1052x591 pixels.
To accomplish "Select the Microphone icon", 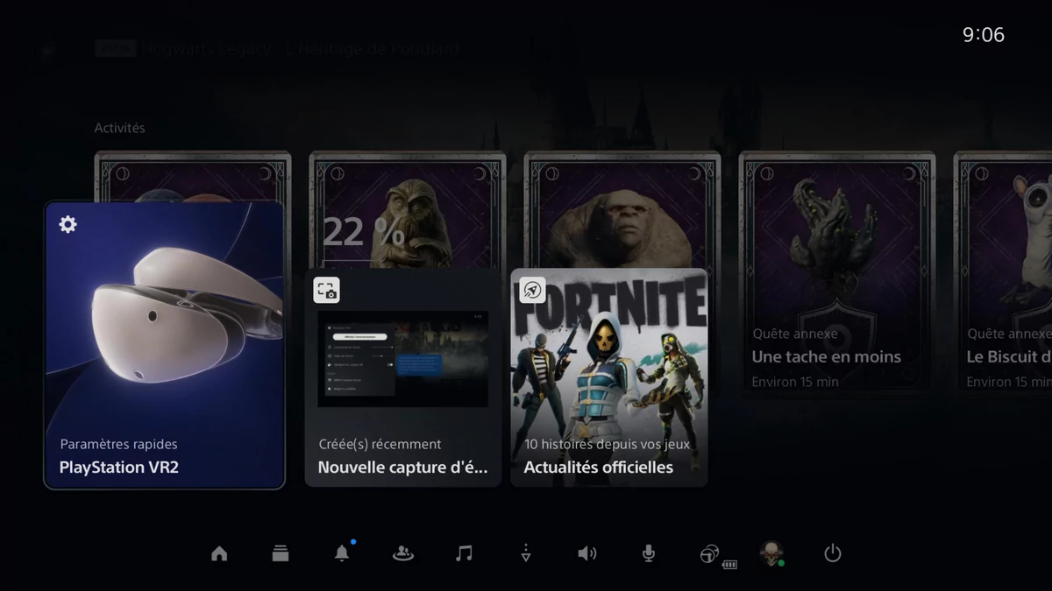I will point(649,553).
